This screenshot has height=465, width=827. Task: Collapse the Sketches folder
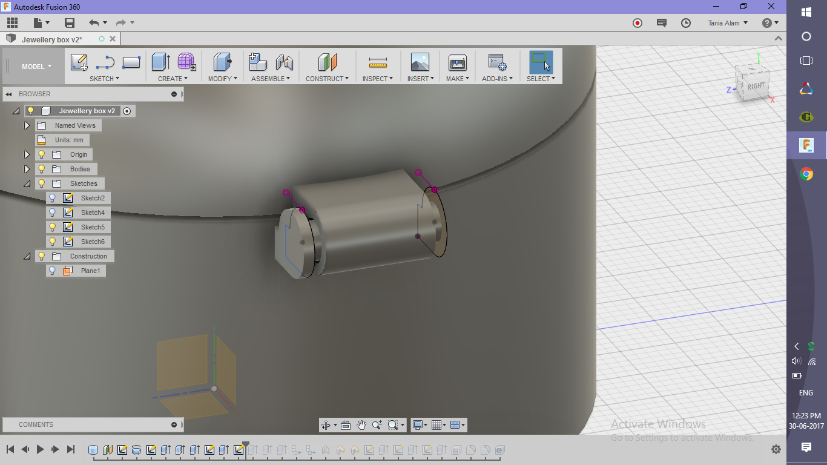(x=27, y=183)
